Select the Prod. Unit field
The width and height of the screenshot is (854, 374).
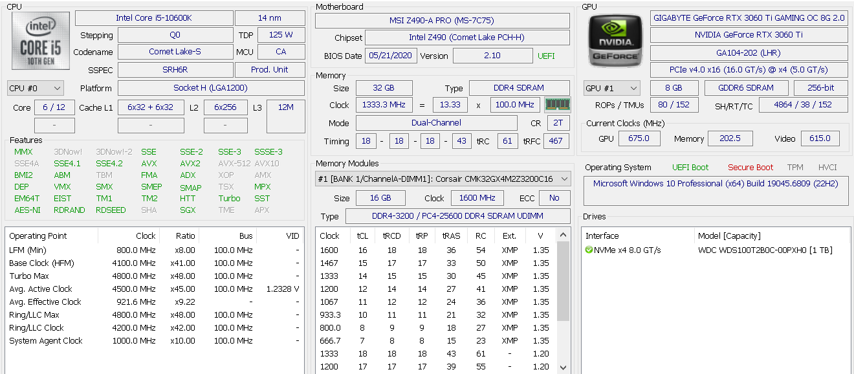pyautogui.click(x=270, y=70)
